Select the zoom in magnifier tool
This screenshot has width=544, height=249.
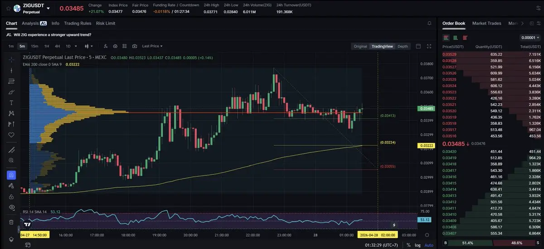(x=11, y=160)
